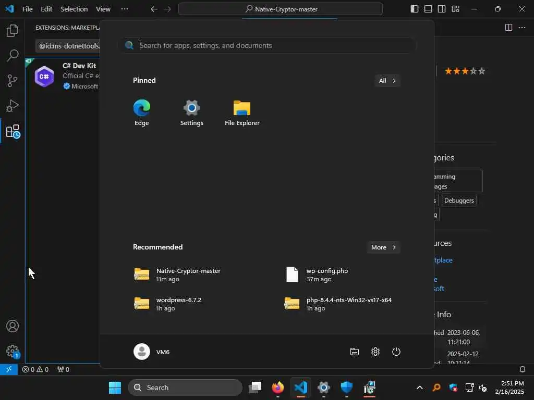Open Settings from the taskbar
This screenshot has width=534, height=400.
[x=323, y=387]
